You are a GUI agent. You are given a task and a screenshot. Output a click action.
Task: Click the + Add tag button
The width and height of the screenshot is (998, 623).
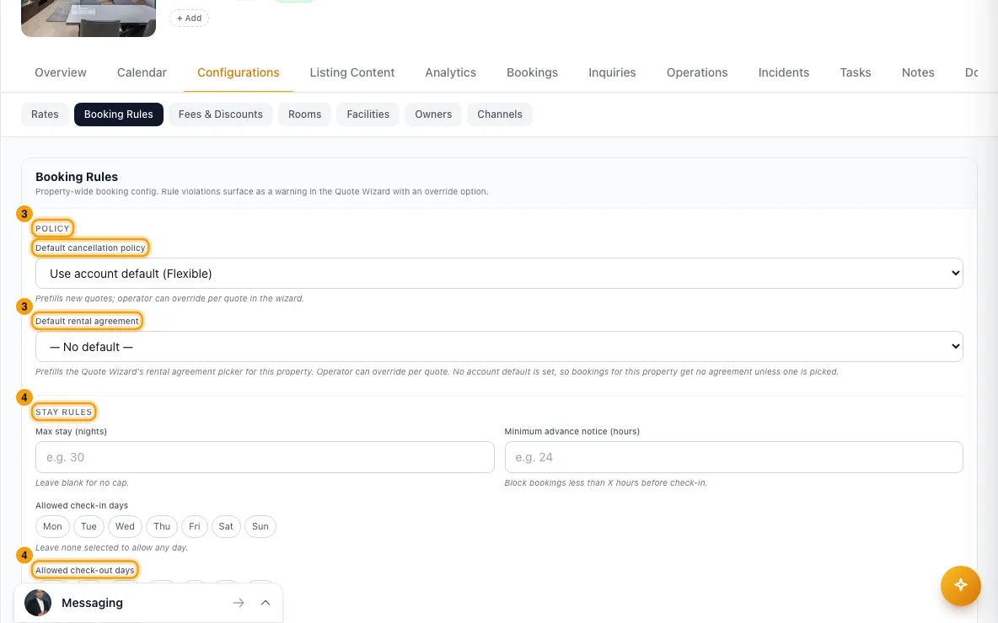pos(189,18)
